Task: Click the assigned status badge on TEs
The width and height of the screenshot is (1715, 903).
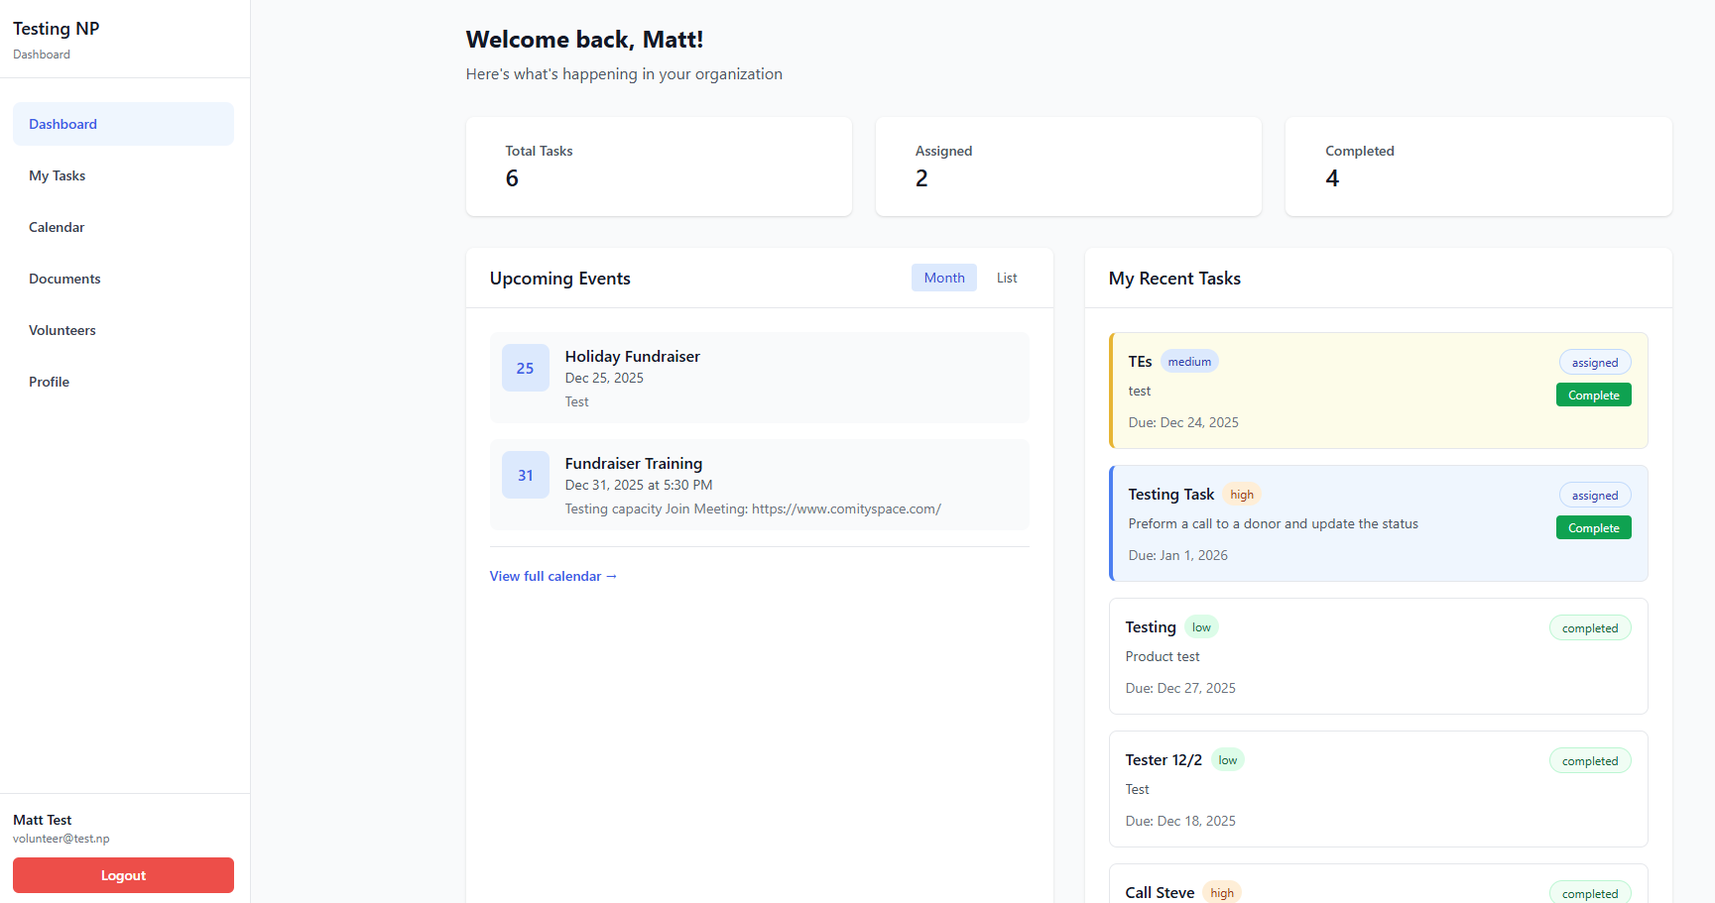Action: tap(1594, 363)
